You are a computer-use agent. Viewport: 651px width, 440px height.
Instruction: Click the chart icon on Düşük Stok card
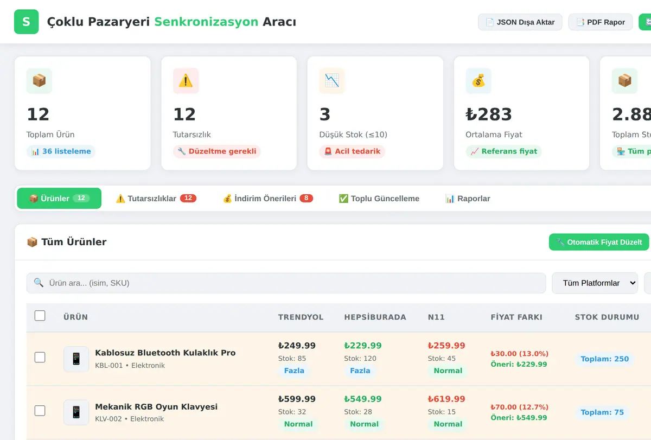coord(332,81)
